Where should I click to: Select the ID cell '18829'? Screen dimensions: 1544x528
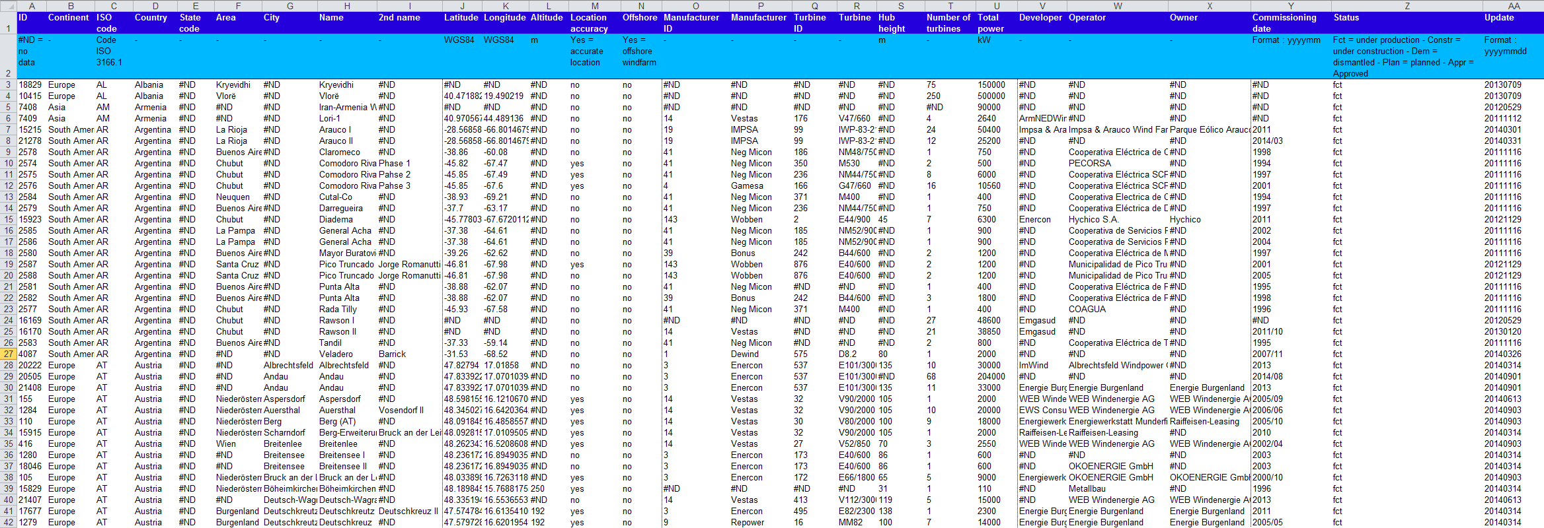32,84
